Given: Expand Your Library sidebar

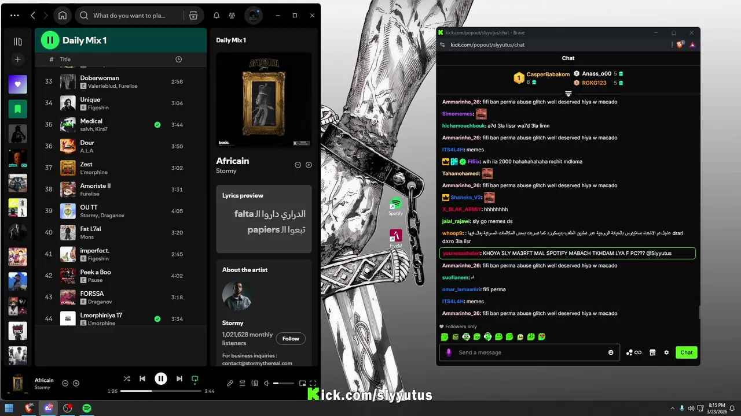Looking at the screenshot, I should click(17, 42).
